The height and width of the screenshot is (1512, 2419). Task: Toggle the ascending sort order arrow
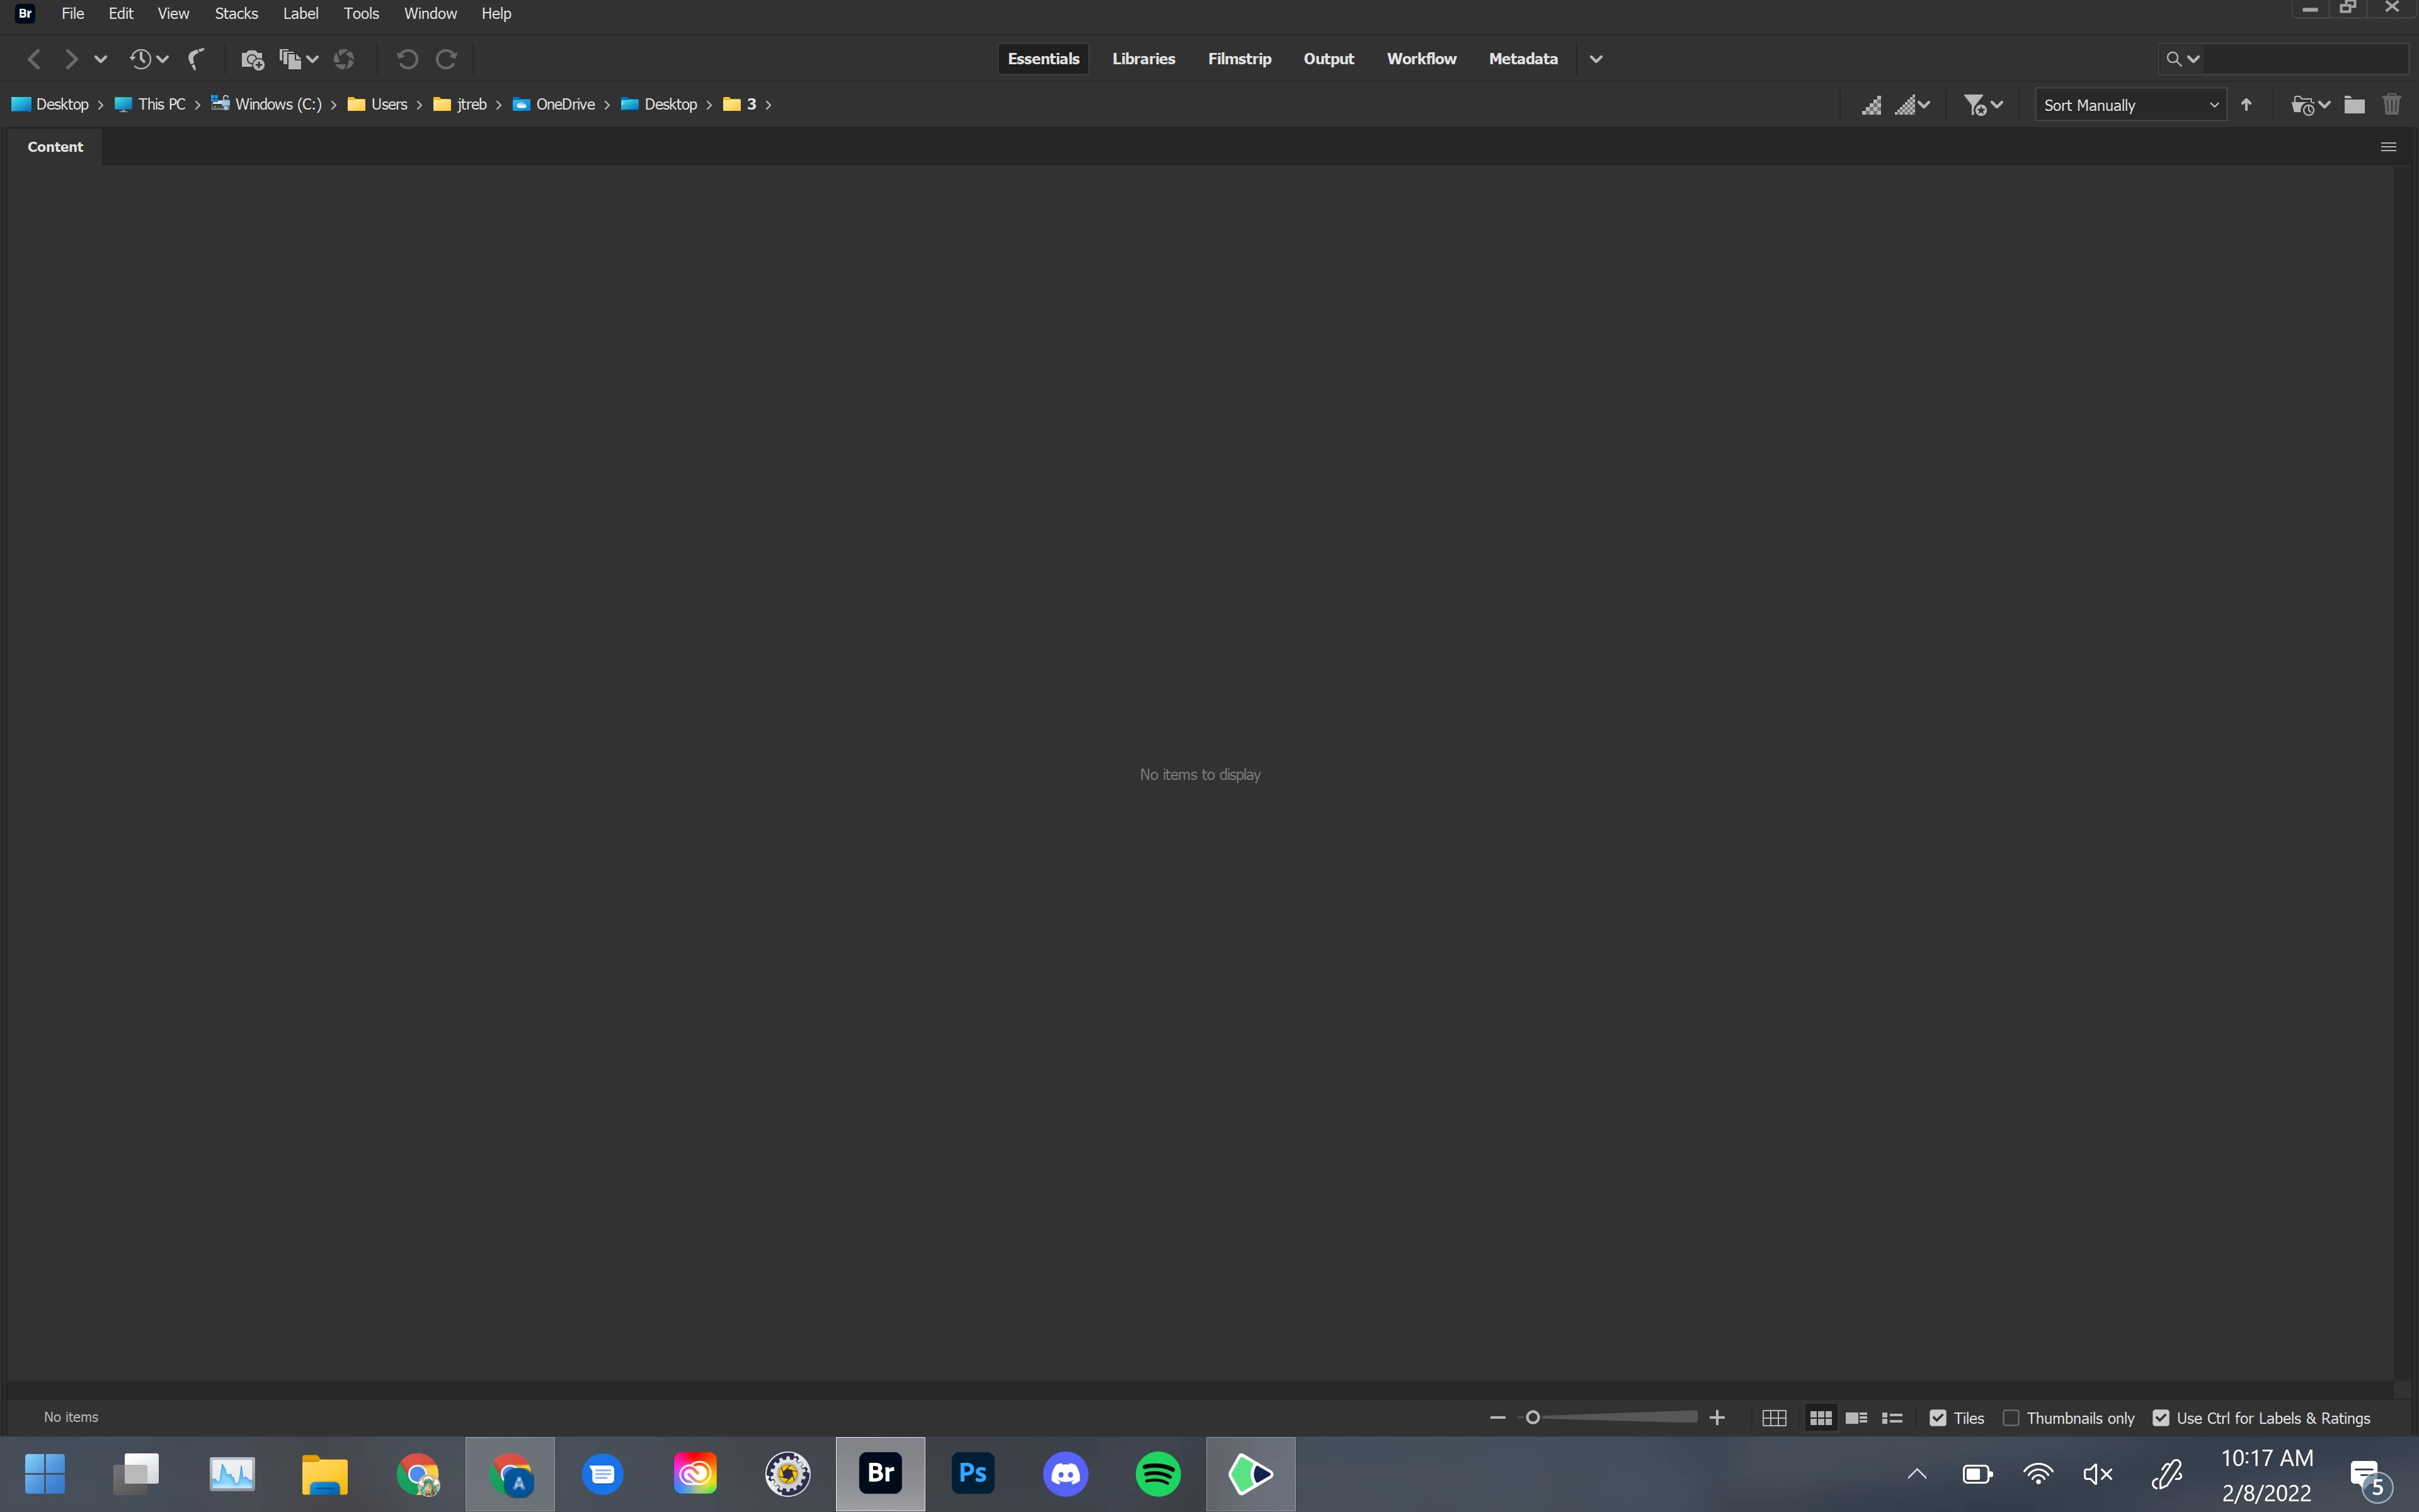pos(2247,105)
